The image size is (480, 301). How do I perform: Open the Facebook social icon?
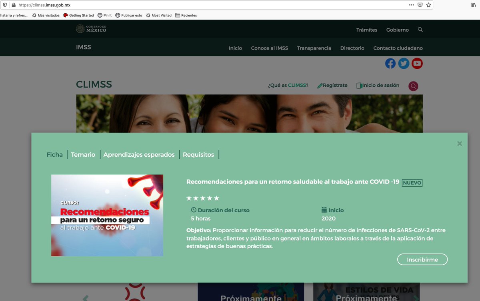pos(390,64)
